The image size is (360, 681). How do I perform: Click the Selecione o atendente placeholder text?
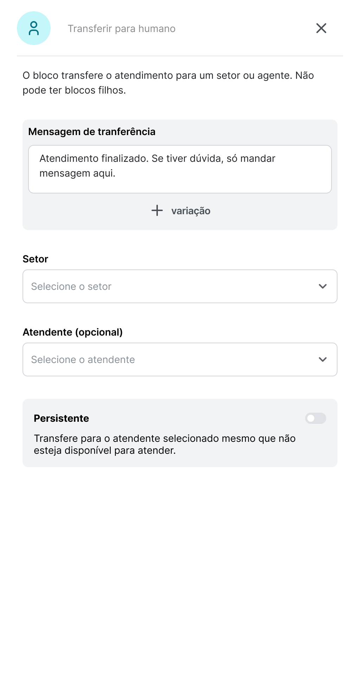[83, 359]
